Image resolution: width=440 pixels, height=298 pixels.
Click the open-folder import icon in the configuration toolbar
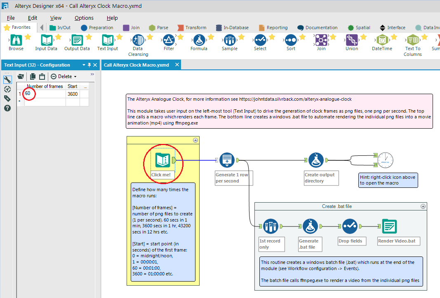pos(21,76)
